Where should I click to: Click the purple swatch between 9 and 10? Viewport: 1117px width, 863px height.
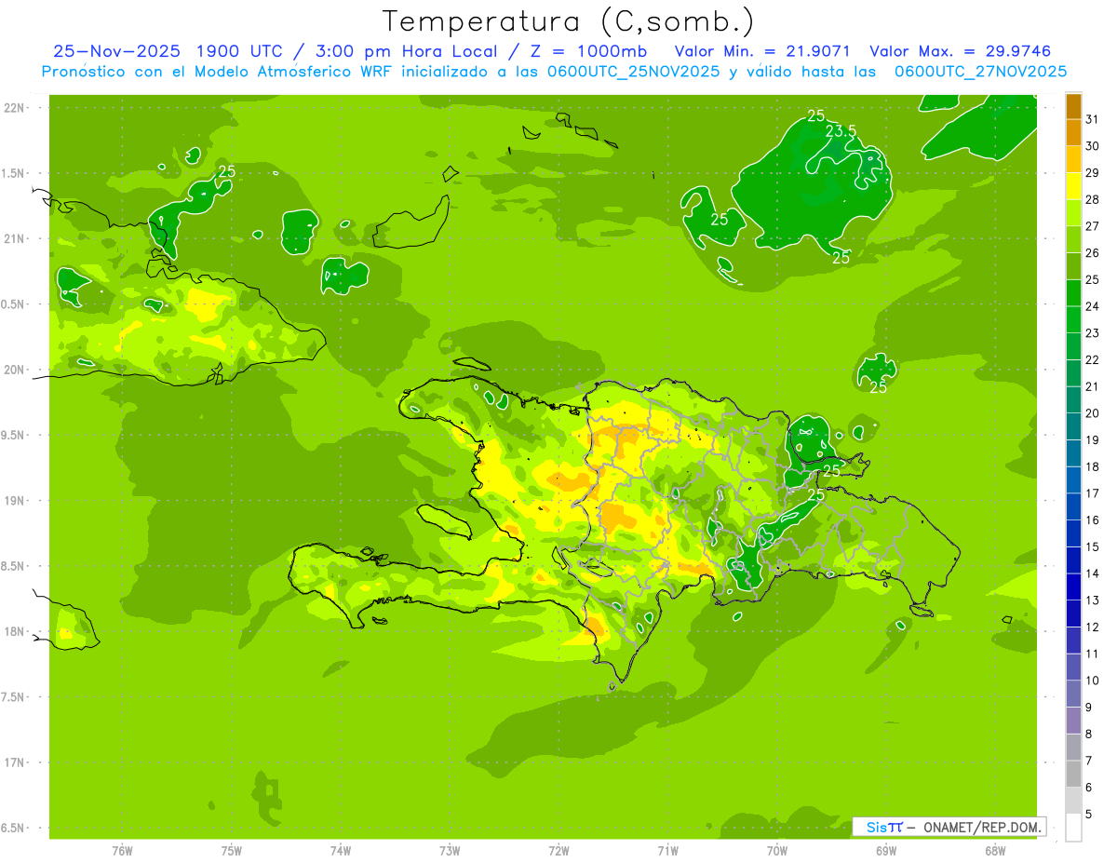click(x=1073, y=694)
